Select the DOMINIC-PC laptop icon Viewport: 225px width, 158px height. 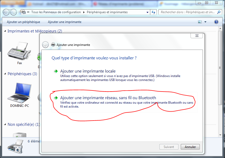pos(19,92)
